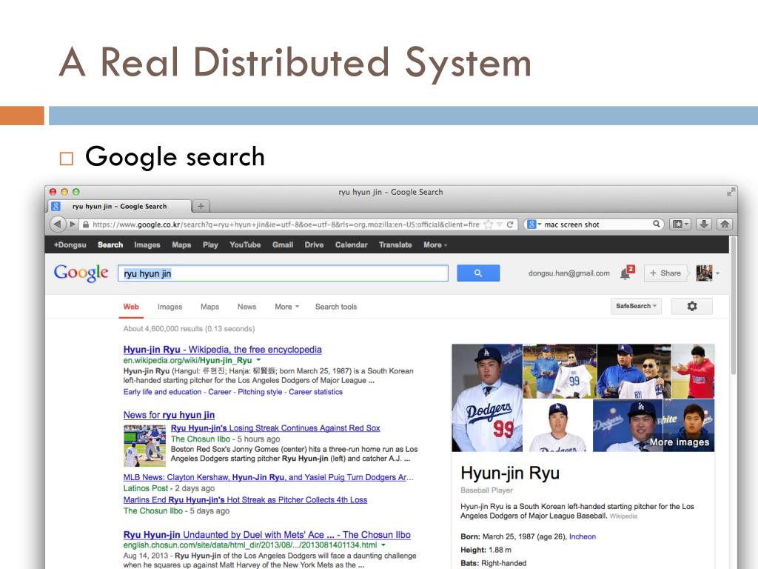Open Losing Streak Continues Against Red Sox
This screenshot has height=569, width=758.
275,428
